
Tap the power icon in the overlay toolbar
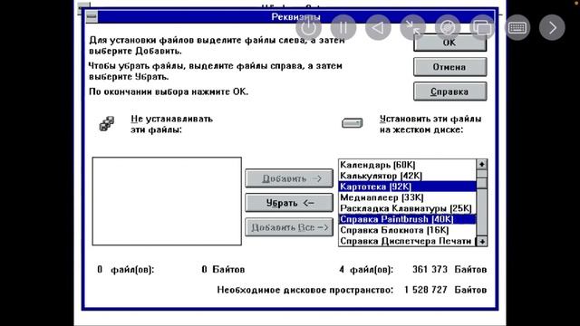pos(308,27)
